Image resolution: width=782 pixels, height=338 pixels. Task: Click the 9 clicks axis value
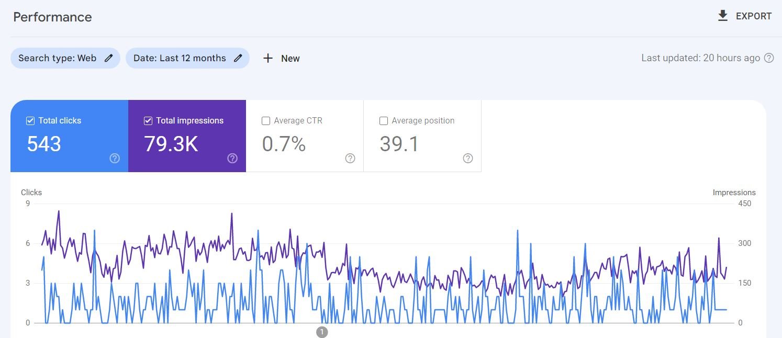click(28, 204)
